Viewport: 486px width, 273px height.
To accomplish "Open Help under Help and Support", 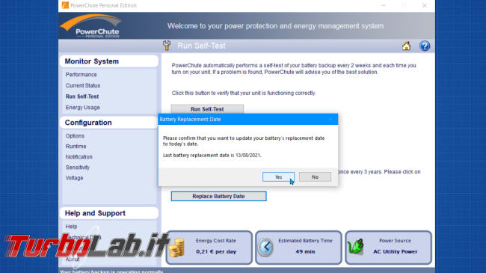I will (71, 227).
